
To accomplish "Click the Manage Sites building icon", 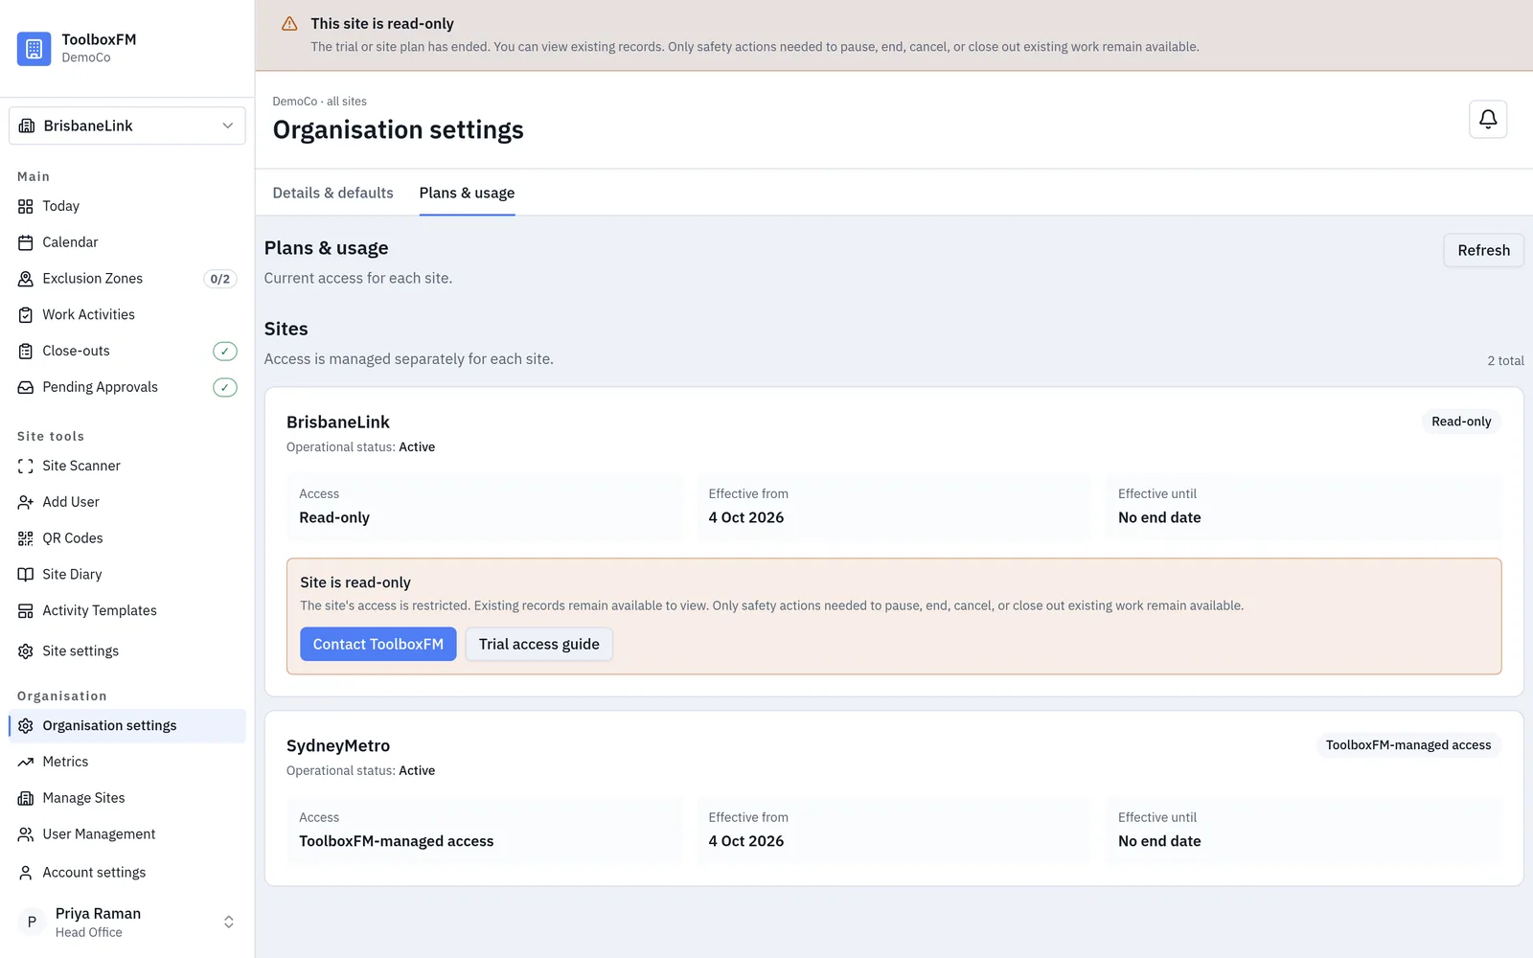I will [x=26, y=798].
